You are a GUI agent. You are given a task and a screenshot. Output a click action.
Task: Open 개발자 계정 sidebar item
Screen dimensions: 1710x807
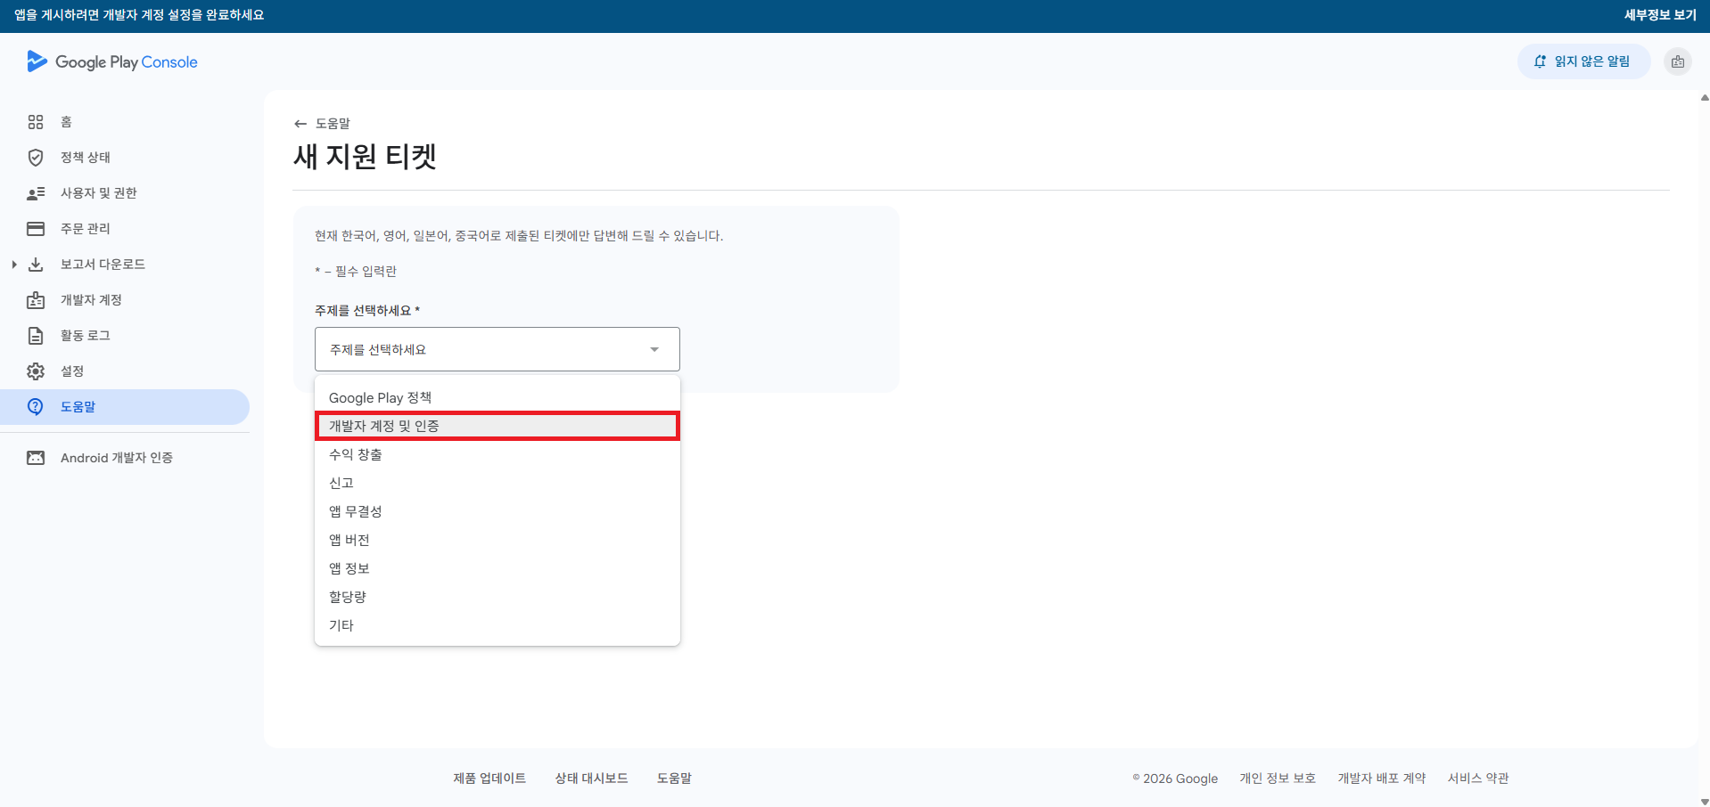point(125,300)
